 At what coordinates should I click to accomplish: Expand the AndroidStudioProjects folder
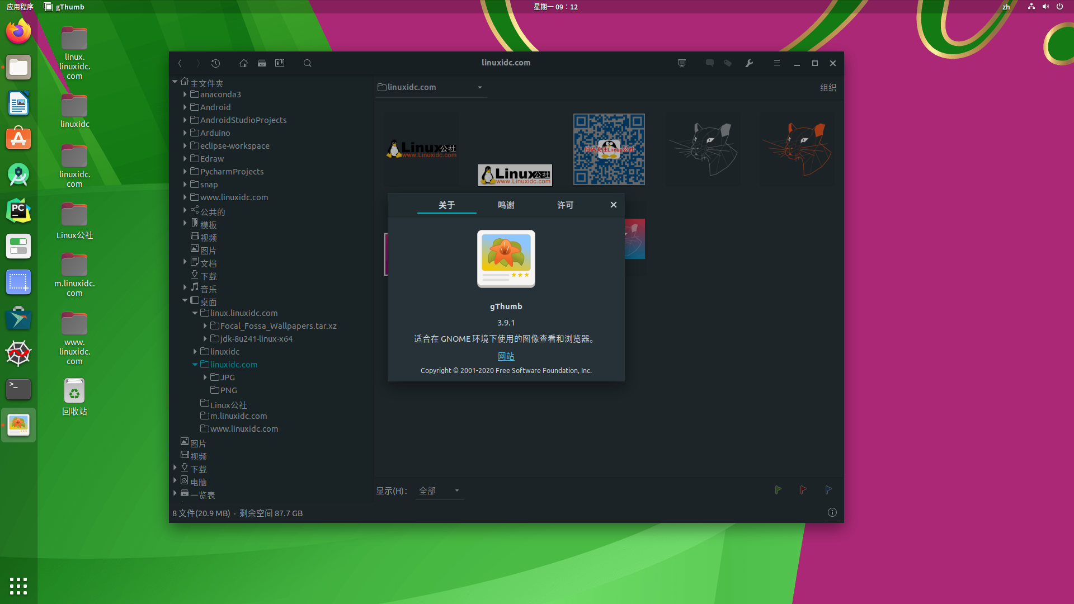click(x=185, y=120)
